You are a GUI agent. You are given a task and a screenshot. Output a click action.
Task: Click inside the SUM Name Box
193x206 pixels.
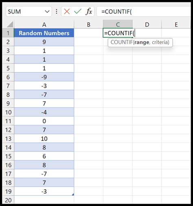[26, 11]
